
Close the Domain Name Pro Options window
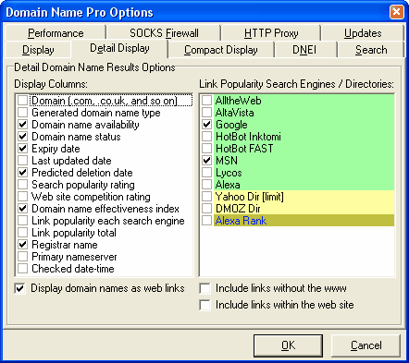(x=396, y=12)
